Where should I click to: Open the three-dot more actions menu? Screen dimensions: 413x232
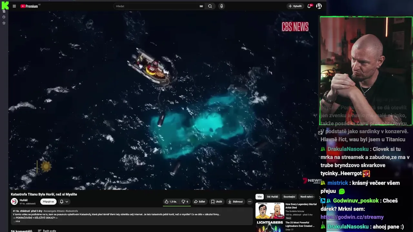[249, 202]
